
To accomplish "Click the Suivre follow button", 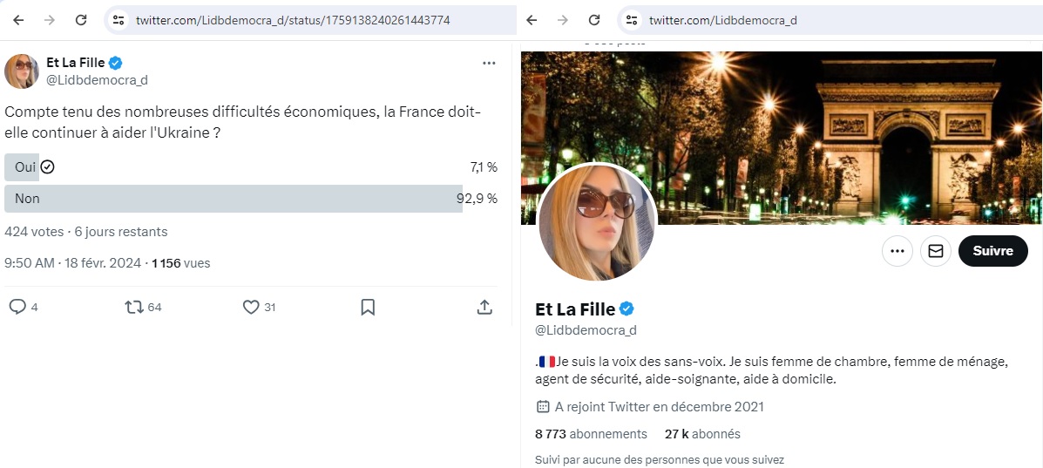I will 992,251.
